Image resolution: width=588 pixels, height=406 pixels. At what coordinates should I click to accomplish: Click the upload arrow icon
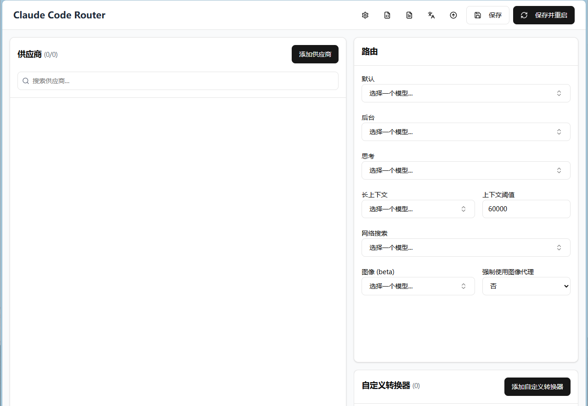click(x=453, y=15)
